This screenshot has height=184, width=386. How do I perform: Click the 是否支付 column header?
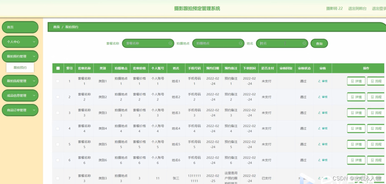pos(267,68)
